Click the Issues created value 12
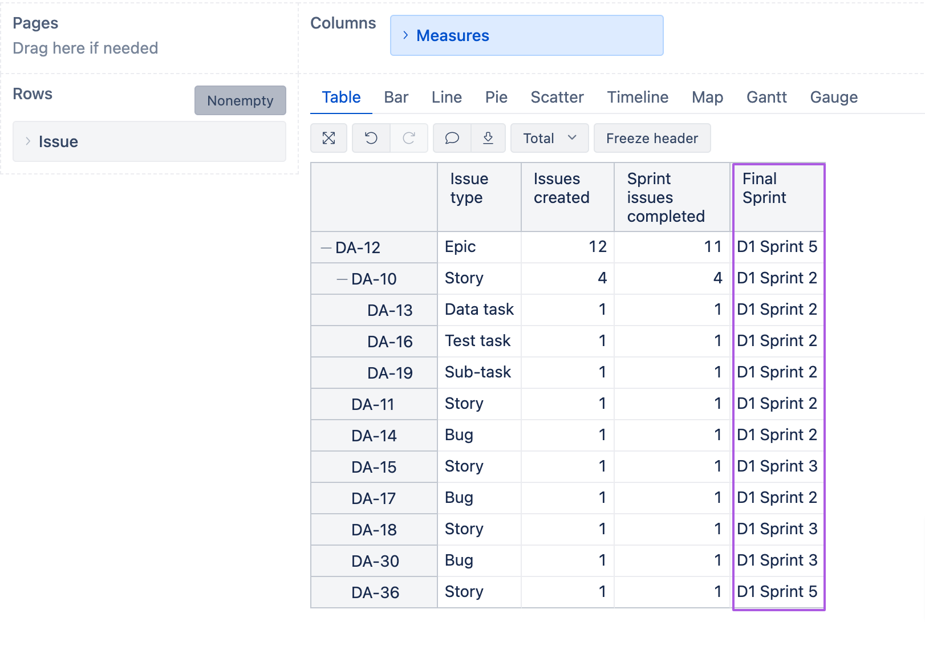Viewport: 925px width, 650px height. pyautogui.click(x=567, y=247)
